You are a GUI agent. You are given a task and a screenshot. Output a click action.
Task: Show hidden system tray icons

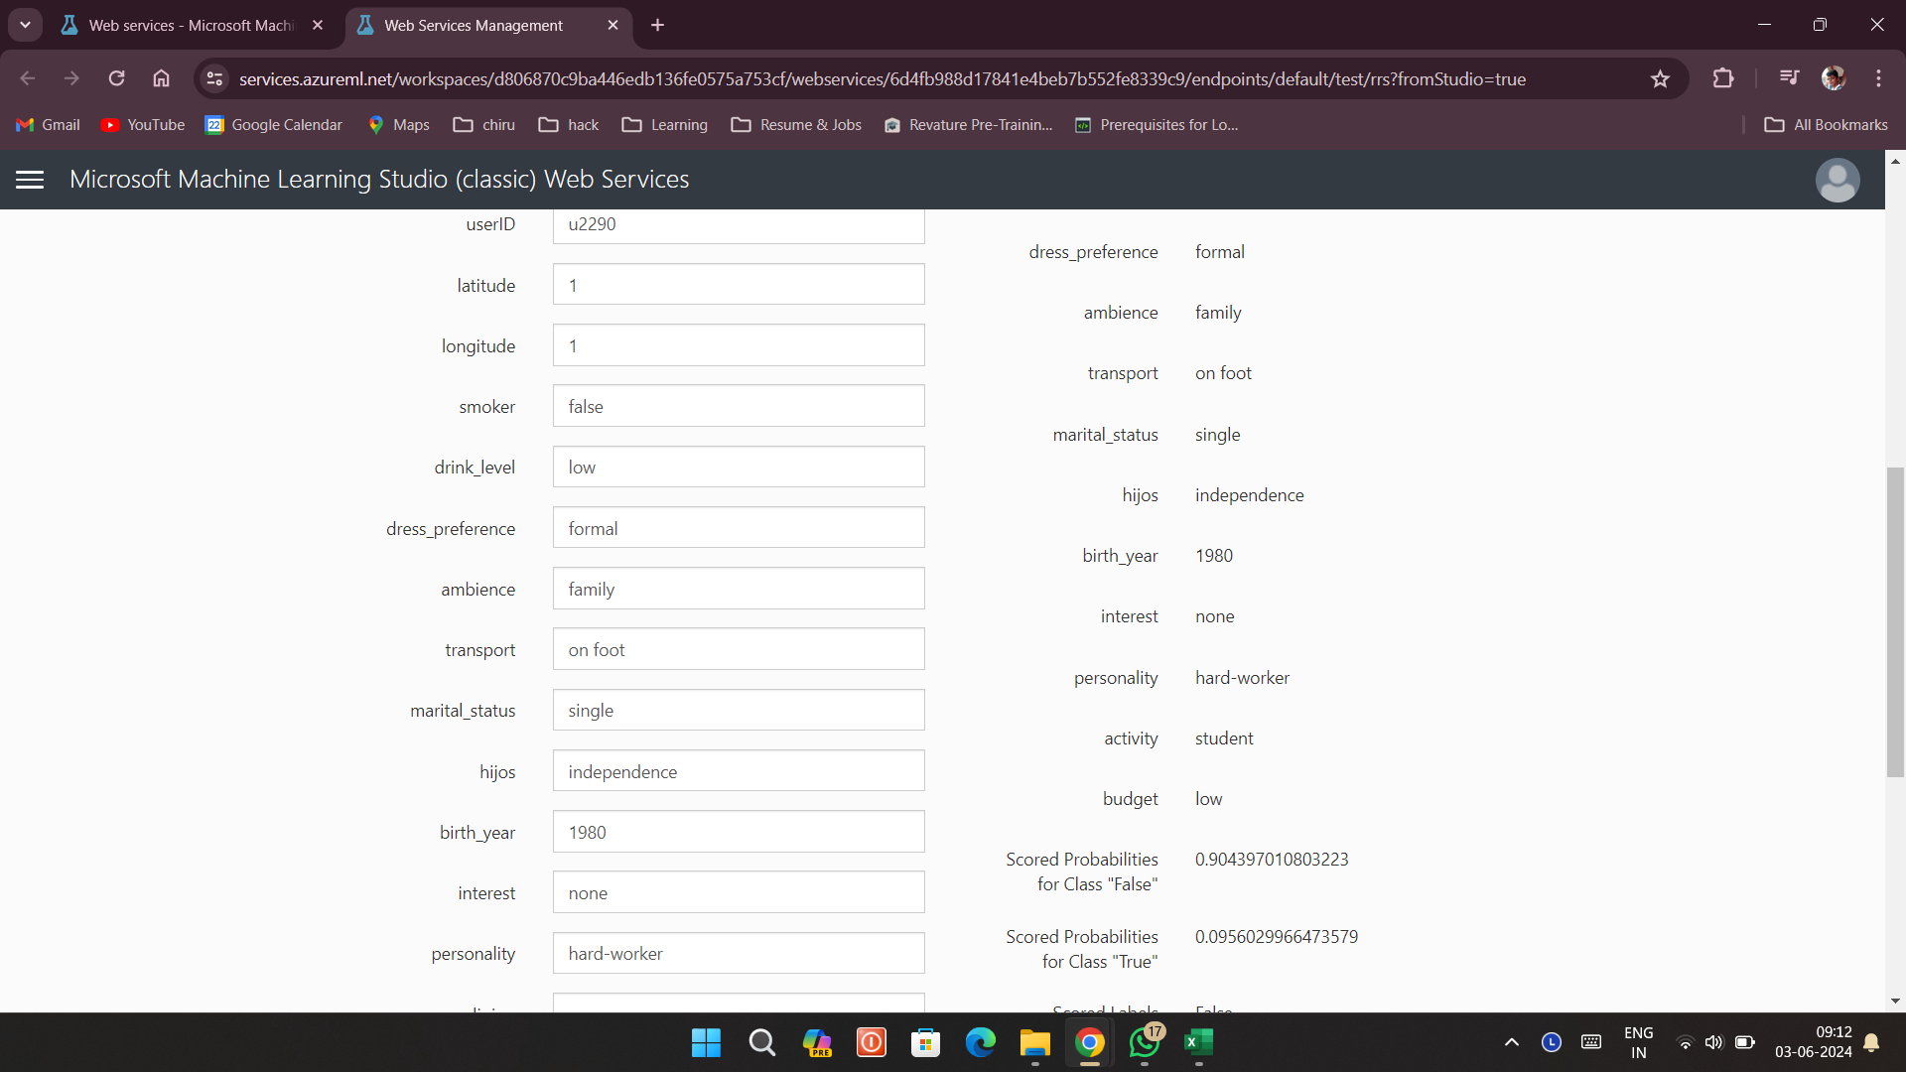pyautogui.click(x=1511, y=1042)
